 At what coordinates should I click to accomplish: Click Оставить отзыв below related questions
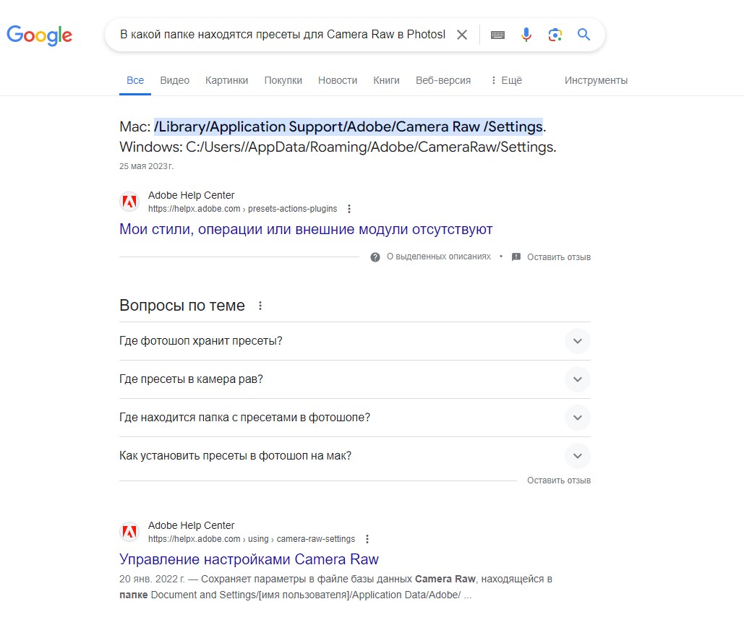(x=559, y=480)
